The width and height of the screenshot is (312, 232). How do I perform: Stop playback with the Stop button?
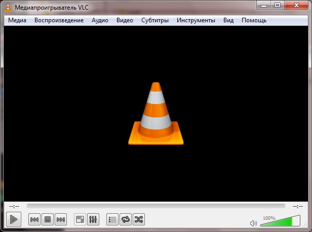(x=48, y=219)
